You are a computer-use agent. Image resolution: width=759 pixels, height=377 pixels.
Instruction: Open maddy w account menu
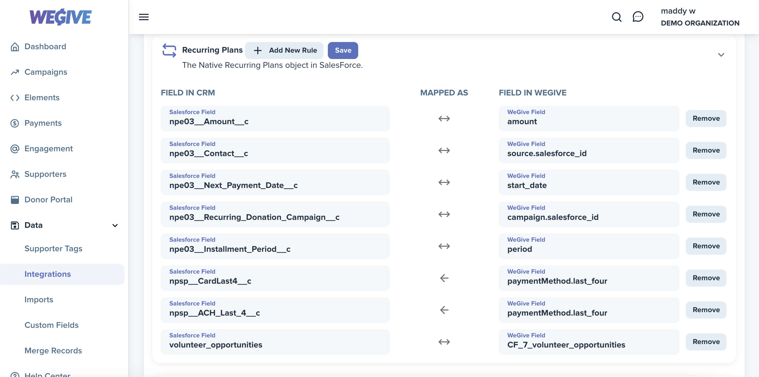point(700,17)
